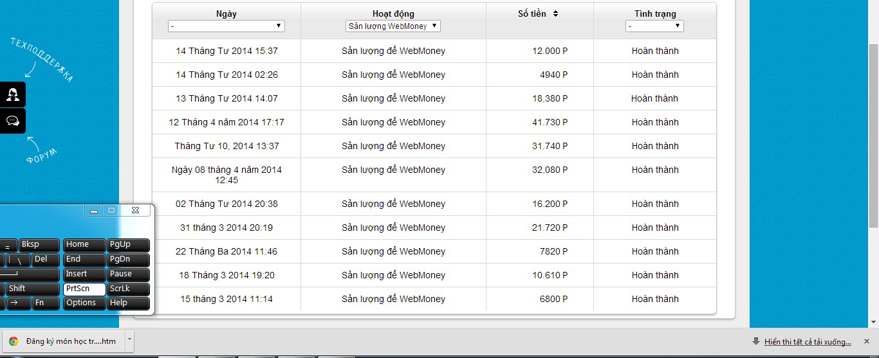Click the Help key on on-screen keyboard

tap(128, 303)
